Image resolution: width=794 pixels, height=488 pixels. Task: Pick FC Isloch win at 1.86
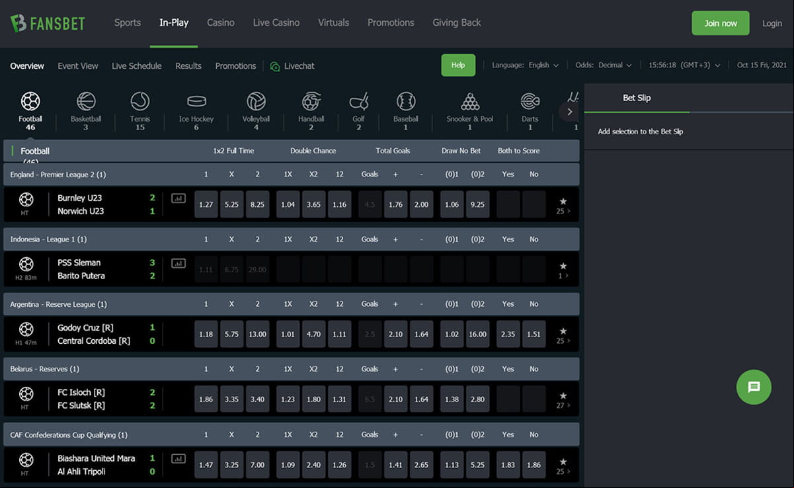(206, 399)
